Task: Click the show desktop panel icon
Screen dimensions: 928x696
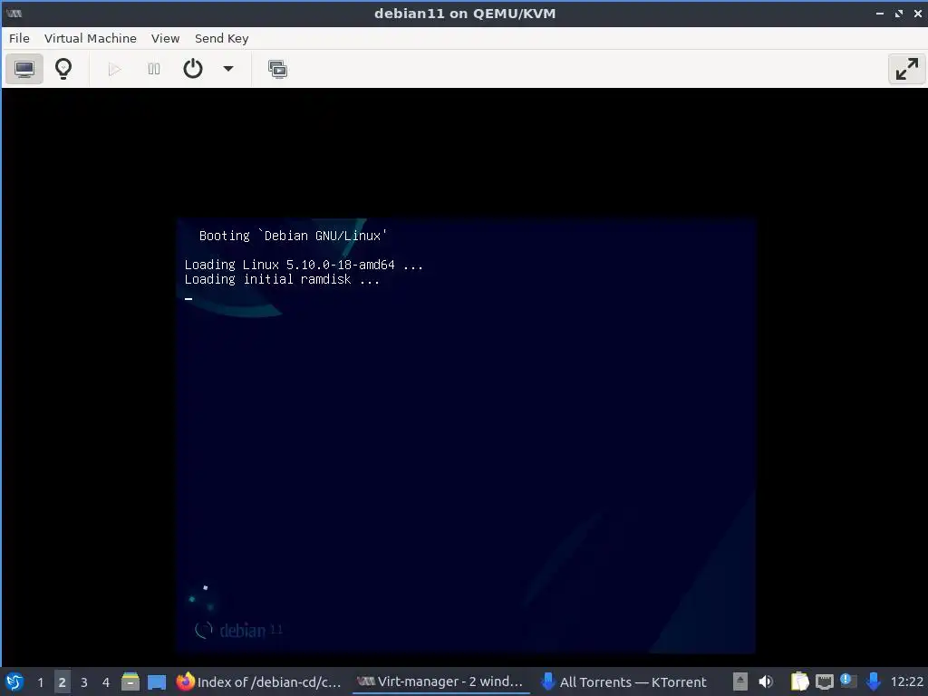Action: point(157,681)
